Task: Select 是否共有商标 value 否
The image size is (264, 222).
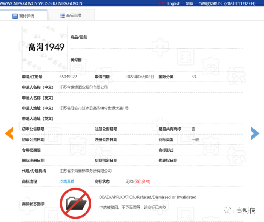Action: coord(193,129)
